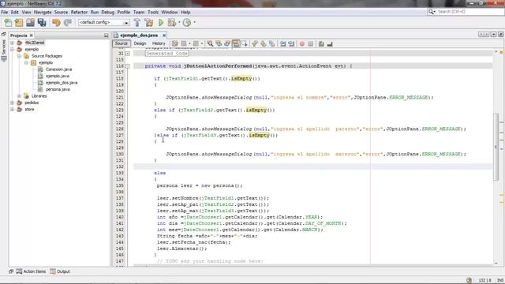Select the ejemplo_dos.java editor tab
The image size is (505, 284).
pos(139,35)
